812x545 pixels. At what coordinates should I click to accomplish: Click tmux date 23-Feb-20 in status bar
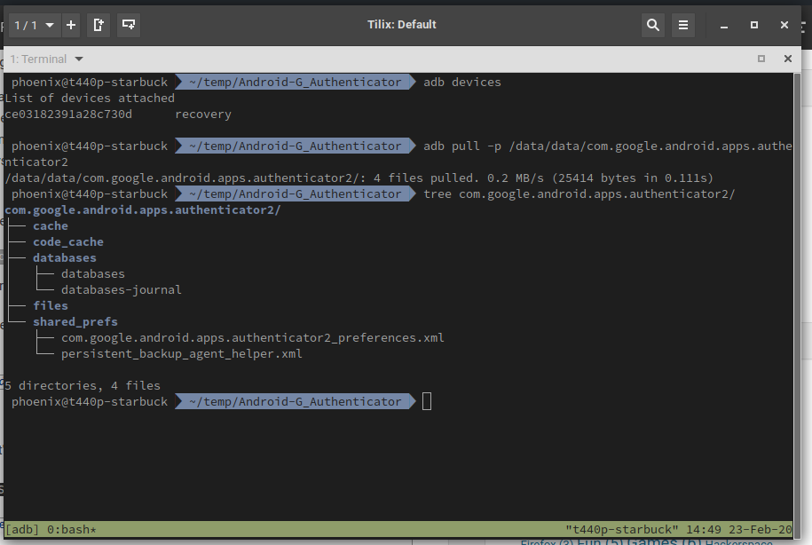[x=761, y=529]
